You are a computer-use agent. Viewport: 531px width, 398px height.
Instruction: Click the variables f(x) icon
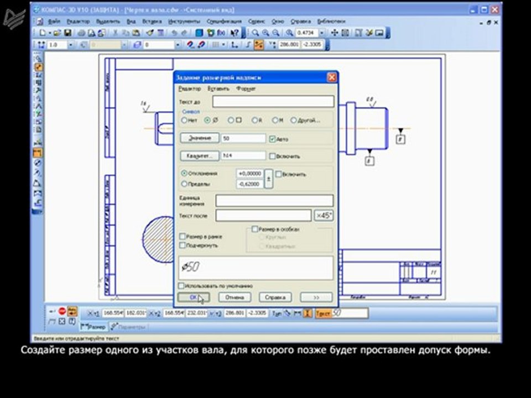221,33
